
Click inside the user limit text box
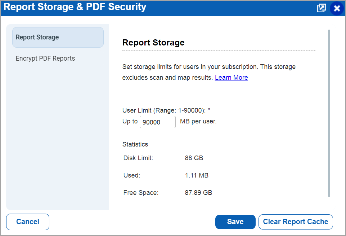[x=157, y=122]
